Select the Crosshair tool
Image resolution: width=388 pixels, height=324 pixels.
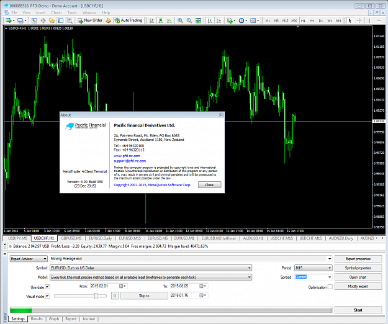tap(359, 20)
